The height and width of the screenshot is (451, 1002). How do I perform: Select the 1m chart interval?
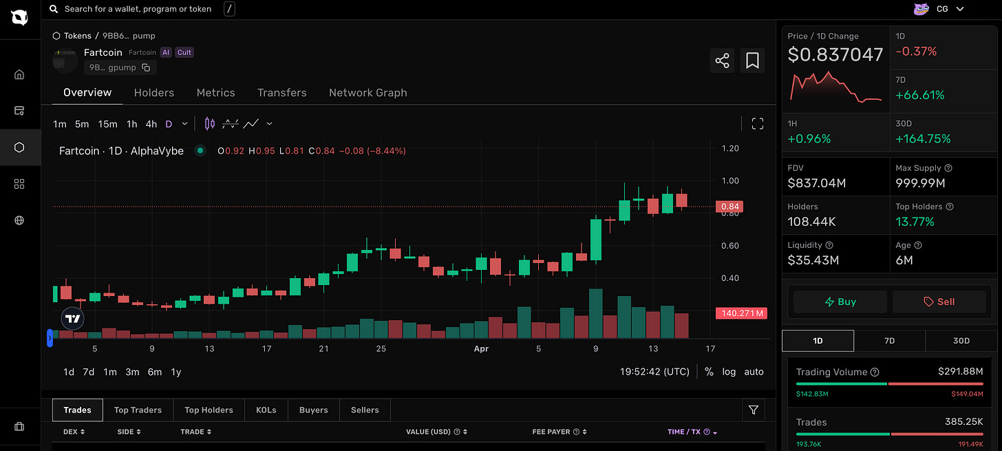click(60, 124)
